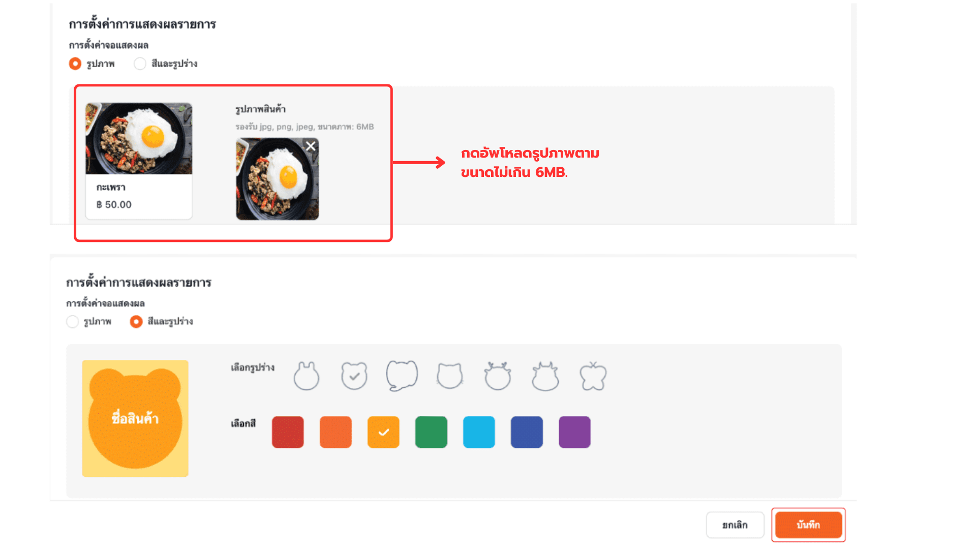
Task: Pick the purple color swatch
Action: (574, 432)
